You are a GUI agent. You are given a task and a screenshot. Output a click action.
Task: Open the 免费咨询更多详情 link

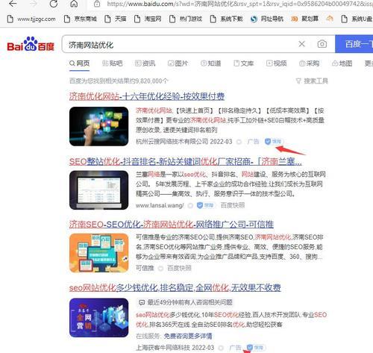[188, 336]
